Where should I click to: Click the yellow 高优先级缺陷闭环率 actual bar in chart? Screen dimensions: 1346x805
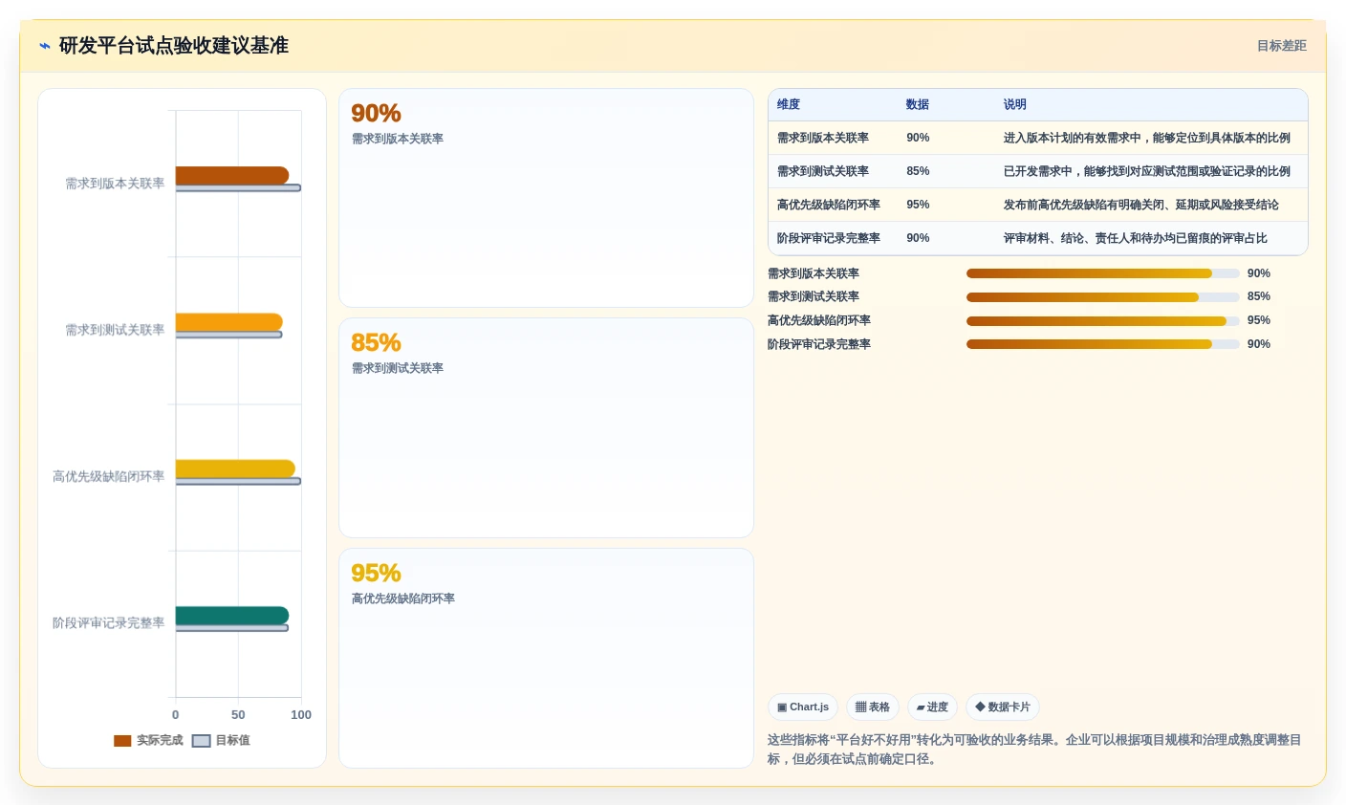tap(235, 468)
